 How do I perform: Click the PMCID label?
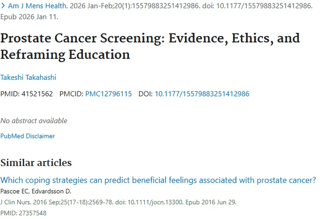tap(71, 94)
